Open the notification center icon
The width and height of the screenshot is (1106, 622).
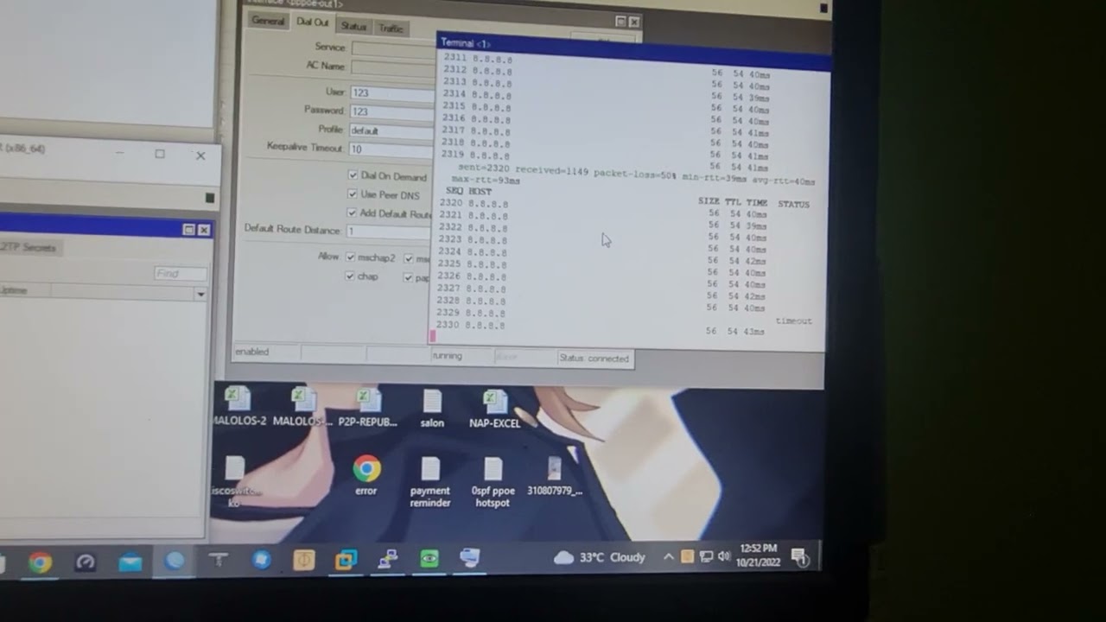(x=799, y=558)
